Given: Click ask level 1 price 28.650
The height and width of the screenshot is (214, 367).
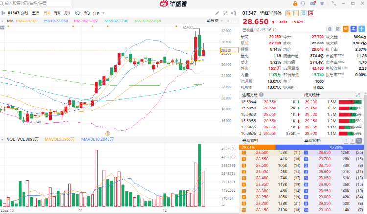Looking at the screenshot, I should click(324, 152).
